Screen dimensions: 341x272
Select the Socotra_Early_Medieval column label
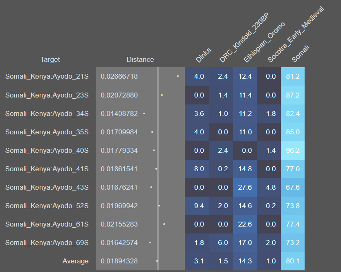[296, 34]
